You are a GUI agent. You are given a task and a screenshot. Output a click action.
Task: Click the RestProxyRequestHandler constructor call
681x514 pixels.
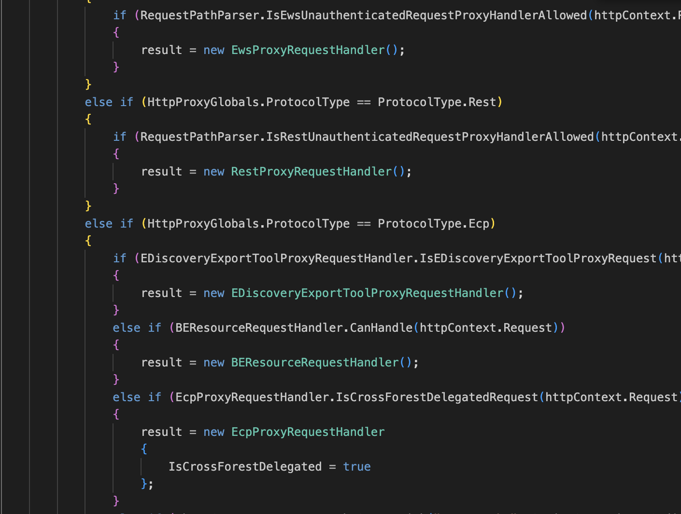tap(311, 172)
